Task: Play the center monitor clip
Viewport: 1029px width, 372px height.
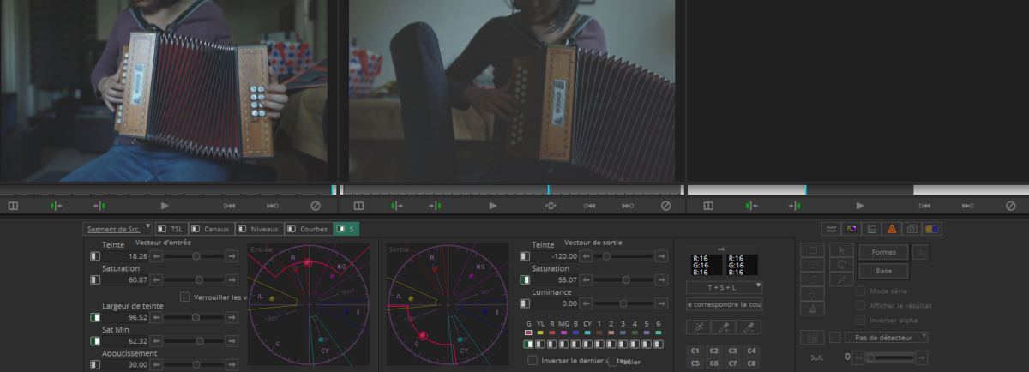Action: click(493, 206)
